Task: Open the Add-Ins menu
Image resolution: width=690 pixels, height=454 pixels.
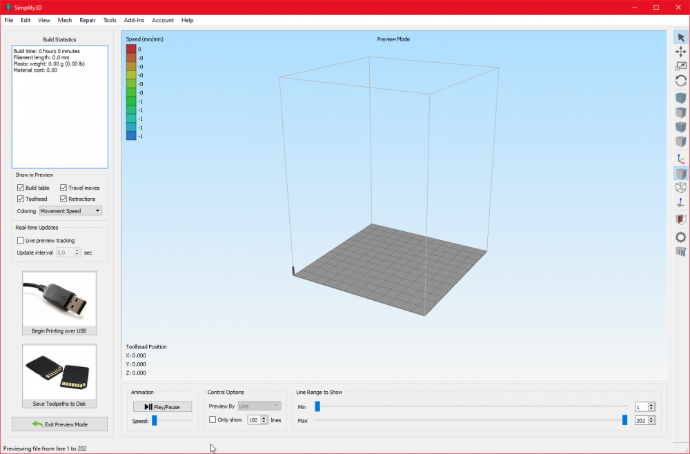Action: (x=134, y=20)
